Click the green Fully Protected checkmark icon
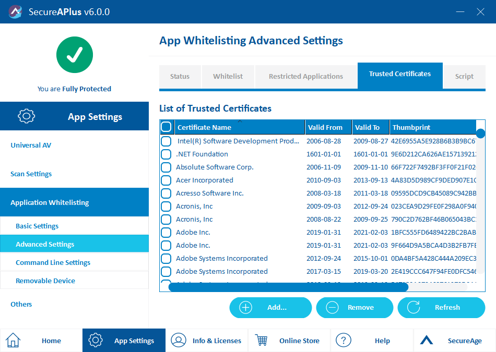496x352 pixels. tap(75, 55)
